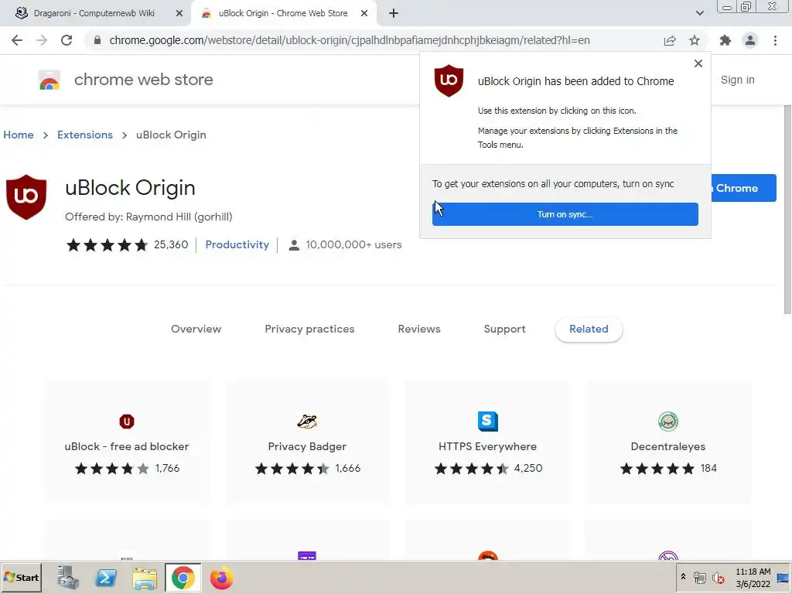792x594 pixels.
Task: Open the Extensions puzzle-piece menu
Action: [x=725, y=40]
